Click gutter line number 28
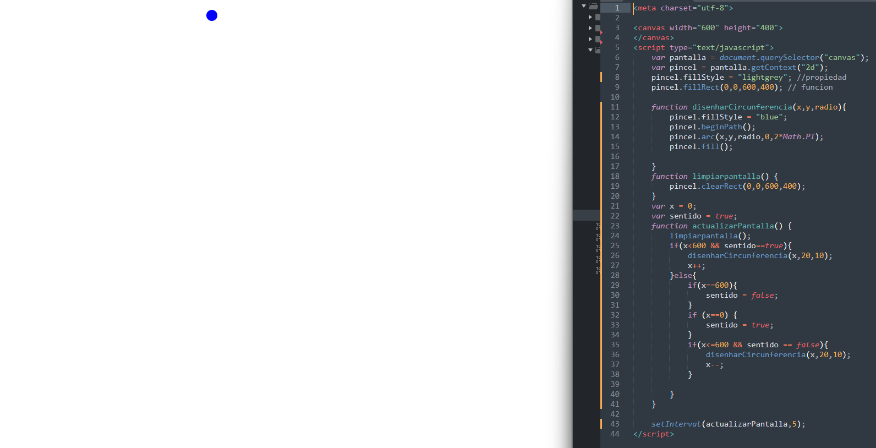The height and width of the screenshot is (448, 876). [615, 276]
